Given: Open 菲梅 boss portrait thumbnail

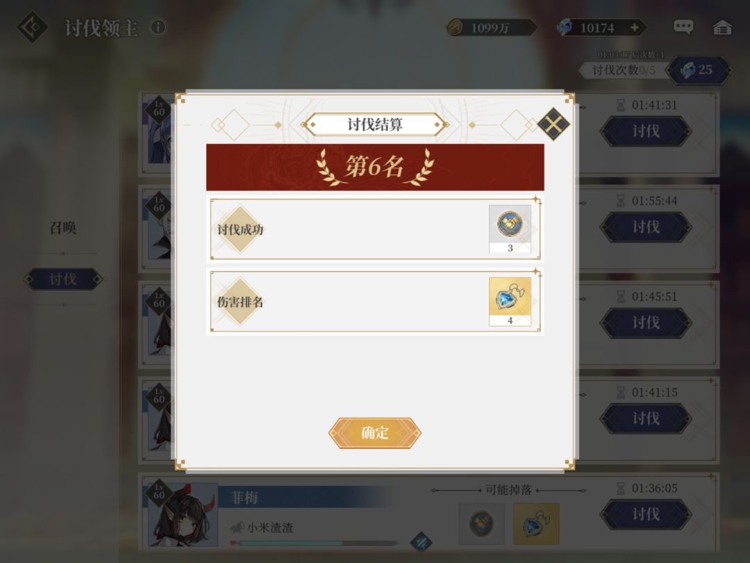Looking at the screenshot, I should pos(182,514).
